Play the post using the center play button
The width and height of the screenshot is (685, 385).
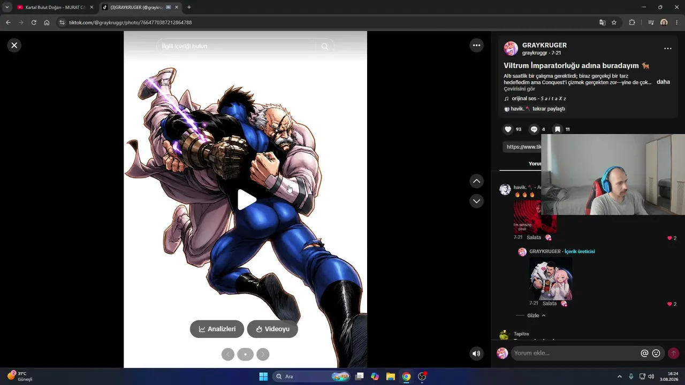[x=246, y=200]
